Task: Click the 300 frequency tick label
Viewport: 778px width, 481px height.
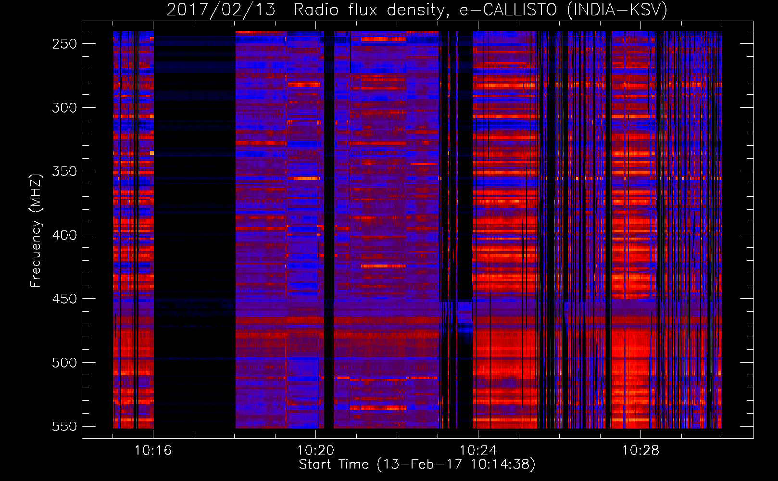Action: [64, 108]
